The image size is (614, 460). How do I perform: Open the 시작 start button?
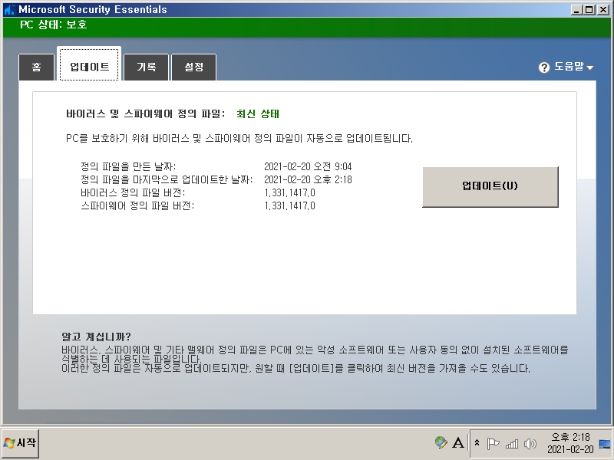coord(21,443)
